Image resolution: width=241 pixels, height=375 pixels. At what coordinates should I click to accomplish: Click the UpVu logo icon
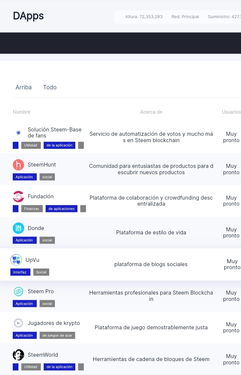tap(16, 260)
